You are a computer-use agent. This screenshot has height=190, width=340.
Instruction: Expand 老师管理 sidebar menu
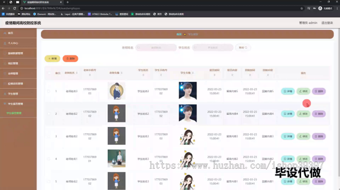click(18, 74)
